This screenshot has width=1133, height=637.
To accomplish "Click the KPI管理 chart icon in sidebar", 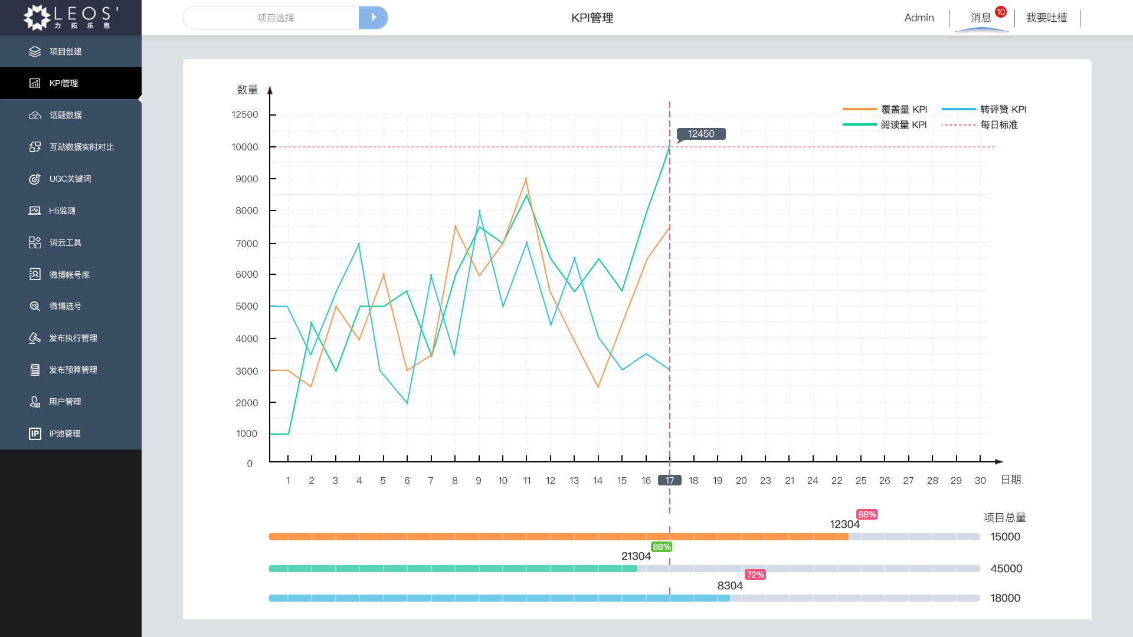I will (x=35, y=83).
